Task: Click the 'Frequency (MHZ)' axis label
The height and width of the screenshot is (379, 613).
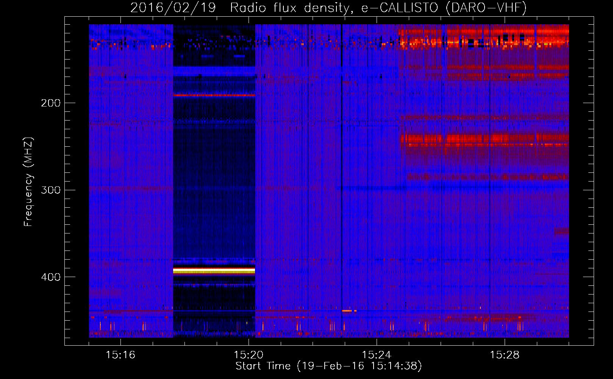Action: click(x=28, y=182)
